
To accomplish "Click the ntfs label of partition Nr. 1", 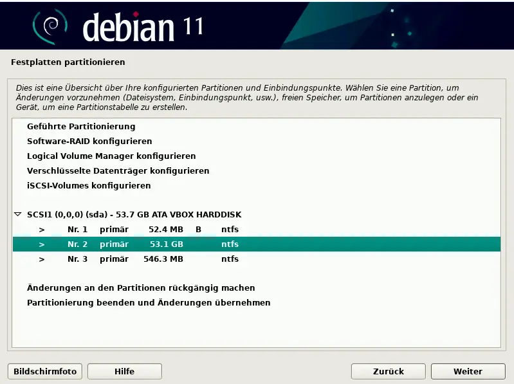I will coord(230,230).
